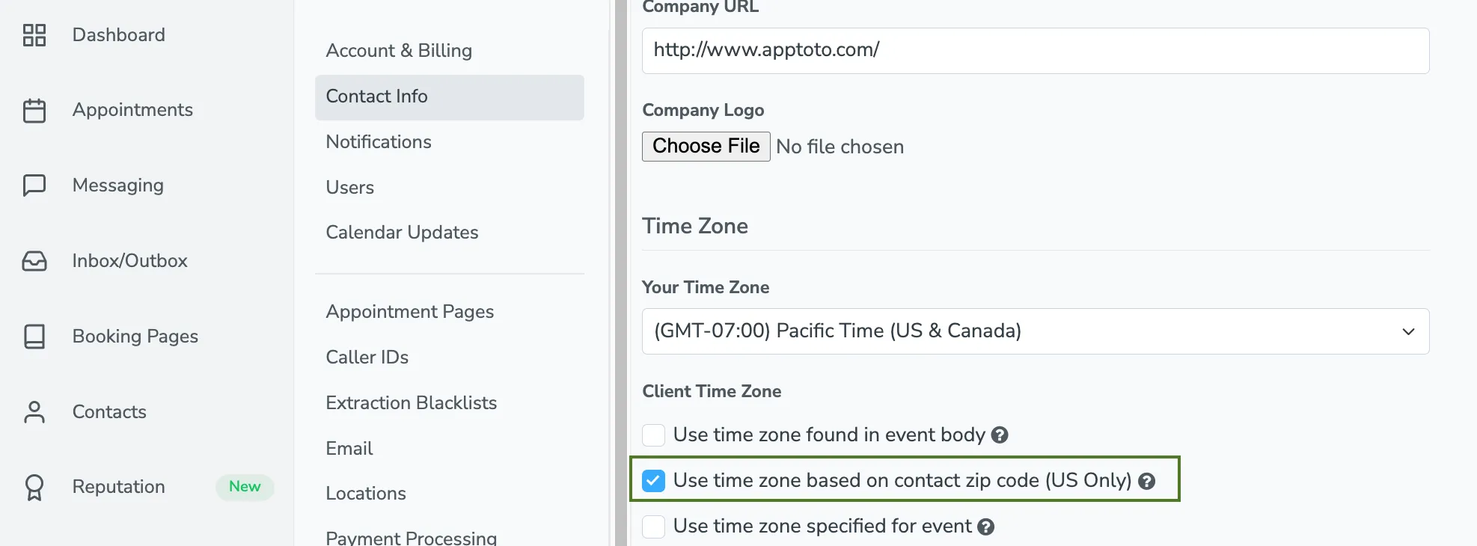Click the Contacts person icon

coord(34,412)
